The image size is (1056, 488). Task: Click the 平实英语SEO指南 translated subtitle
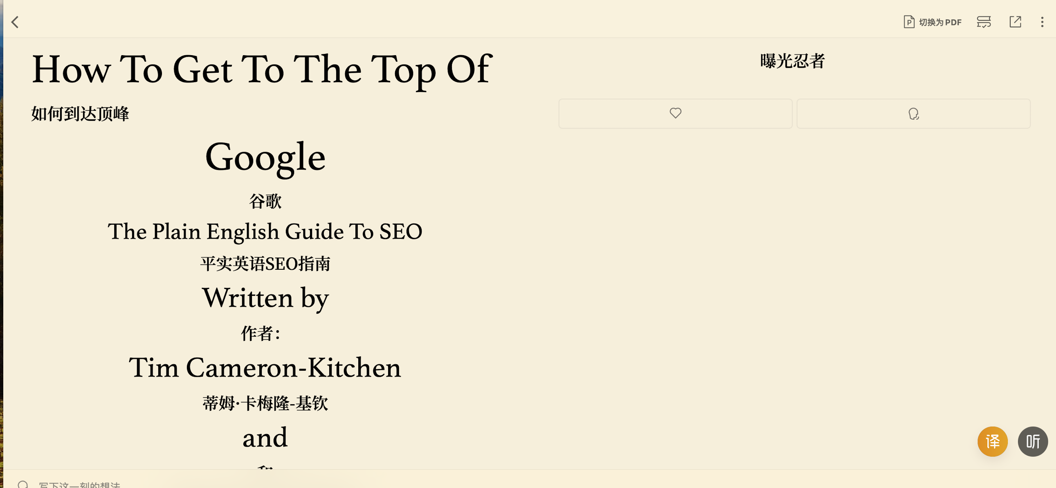(x=265, y=264)
